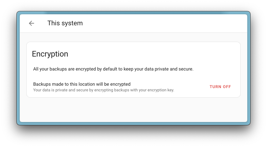The height and width of the screenshot is (147, 267).
Task: Click the "Your data is private" helper text
Action: pos(103,90)
